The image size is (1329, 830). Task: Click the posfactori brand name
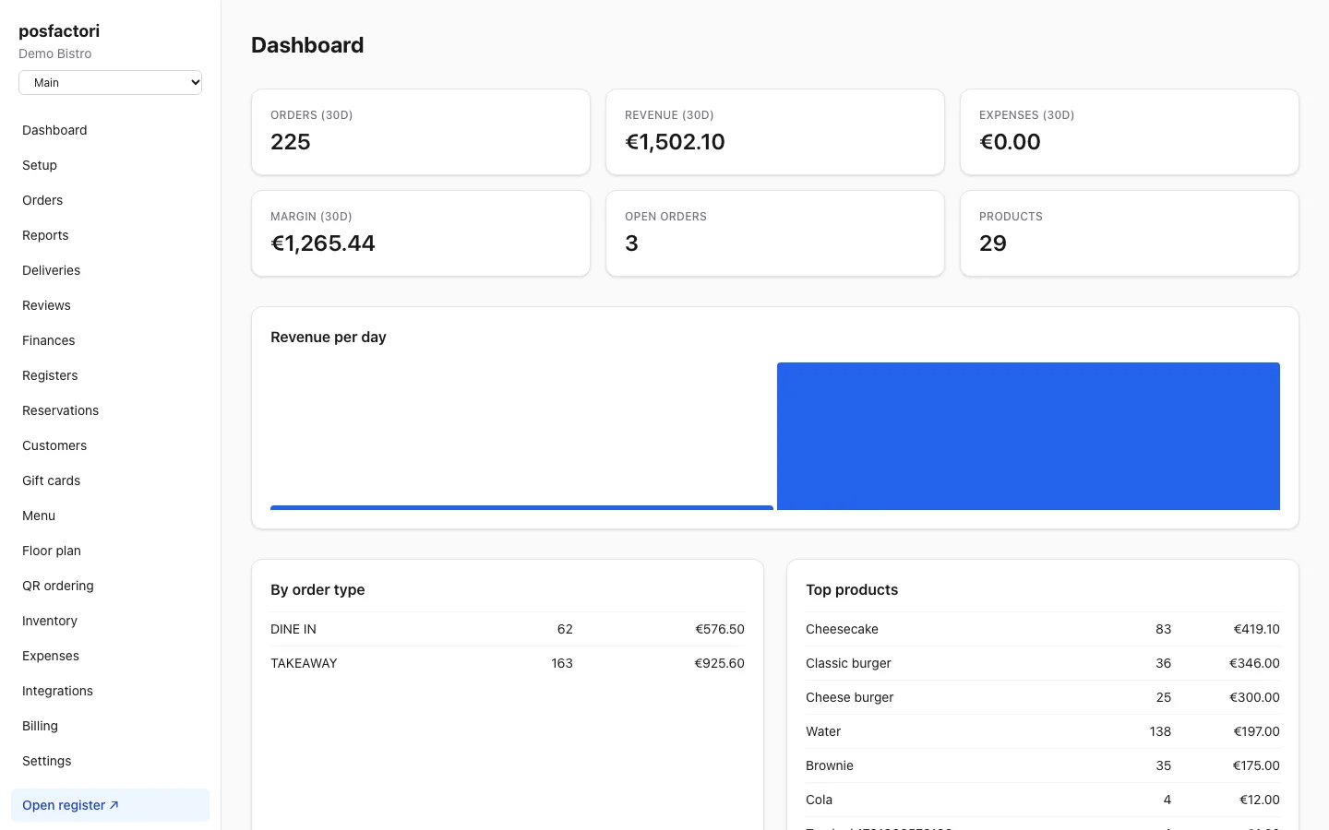click(59, 31)
